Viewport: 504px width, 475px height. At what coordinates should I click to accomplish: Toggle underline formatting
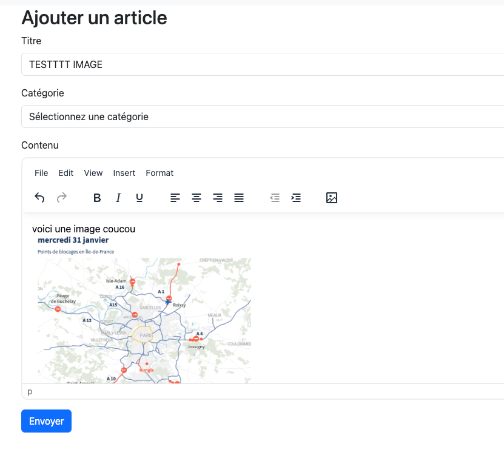pyautogui.click(x=139, y=197)
